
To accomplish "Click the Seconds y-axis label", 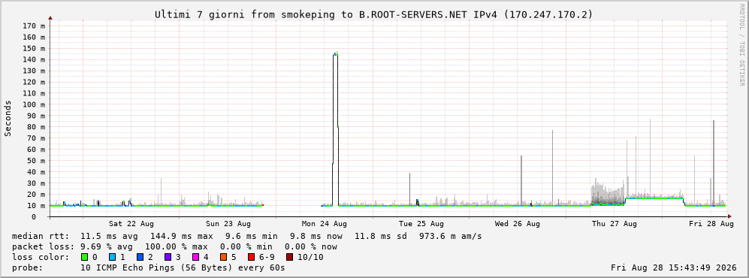I will [x=8, y=119].
